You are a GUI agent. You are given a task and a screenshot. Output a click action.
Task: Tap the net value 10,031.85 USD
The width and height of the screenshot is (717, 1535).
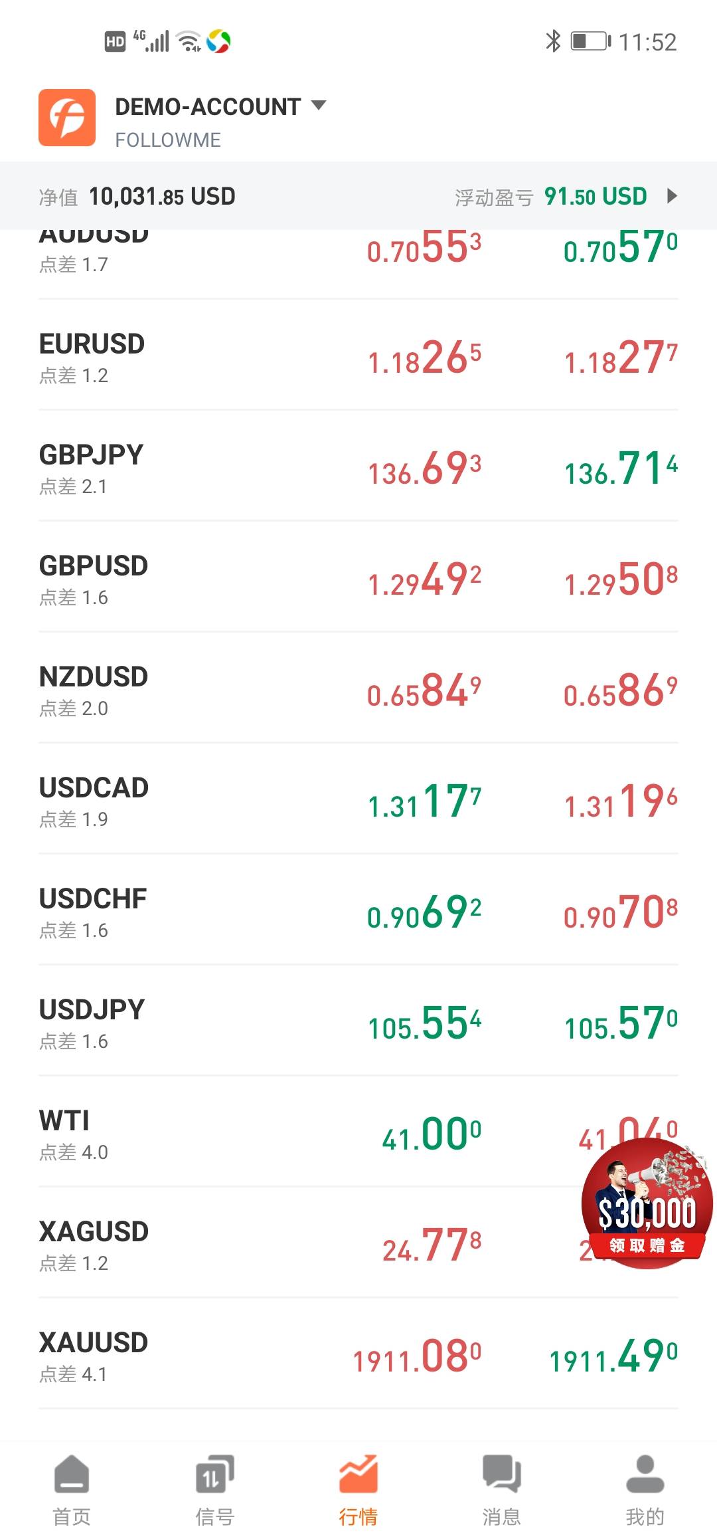point(162,197)
